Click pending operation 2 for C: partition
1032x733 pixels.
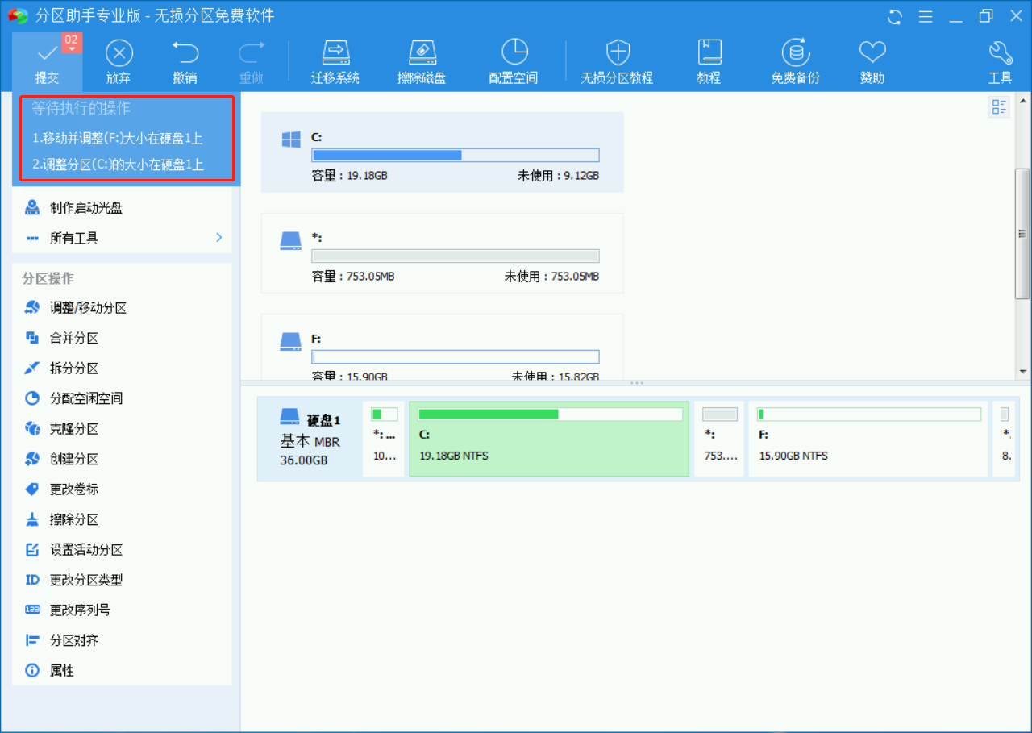118,165
